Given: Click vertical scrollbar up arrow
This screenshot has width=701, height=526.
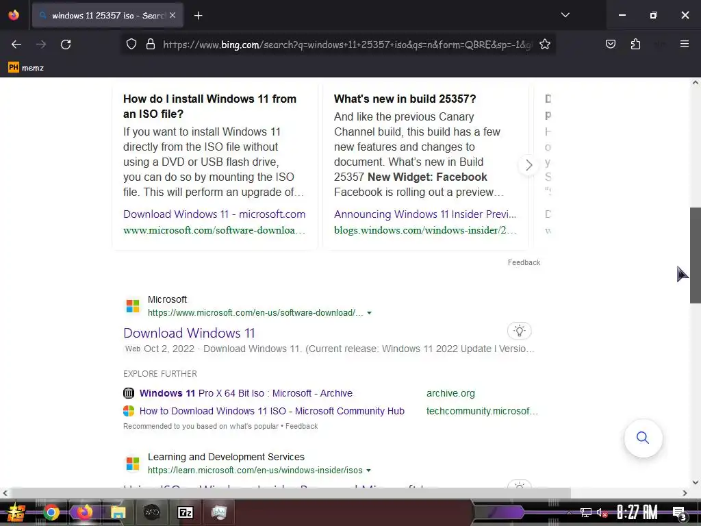Looking at the screenshot, I should click(696, 82).
